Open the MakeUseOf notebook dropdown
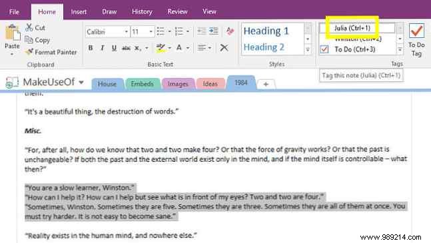431x243 pixels. [x=81, y=82]
